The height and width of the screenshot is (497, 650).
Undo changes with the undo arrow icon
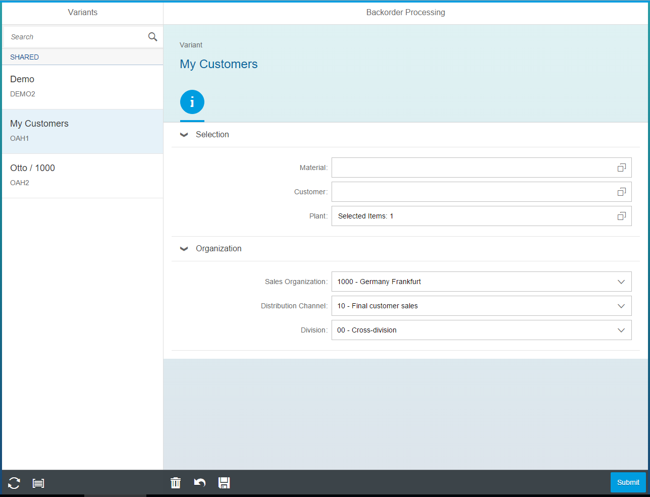pos(199,483)
